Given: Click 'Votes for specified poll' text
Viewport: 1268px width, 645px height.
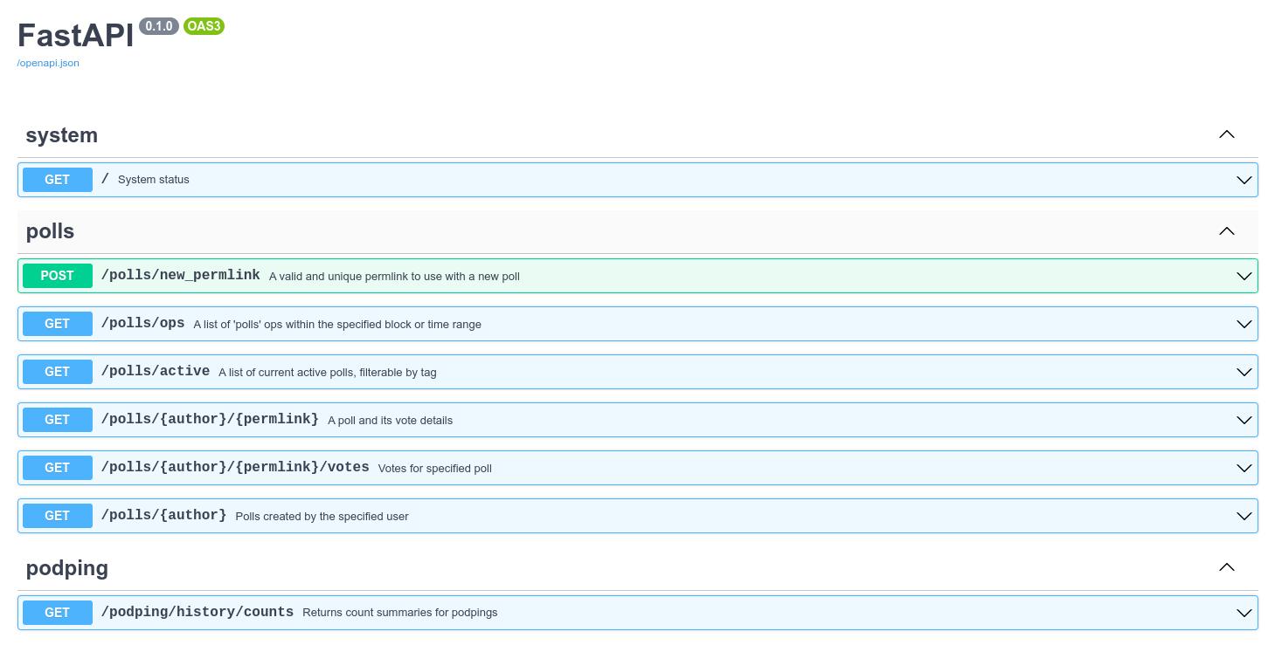Looking at the screenshot, I should tap(435, 469).
